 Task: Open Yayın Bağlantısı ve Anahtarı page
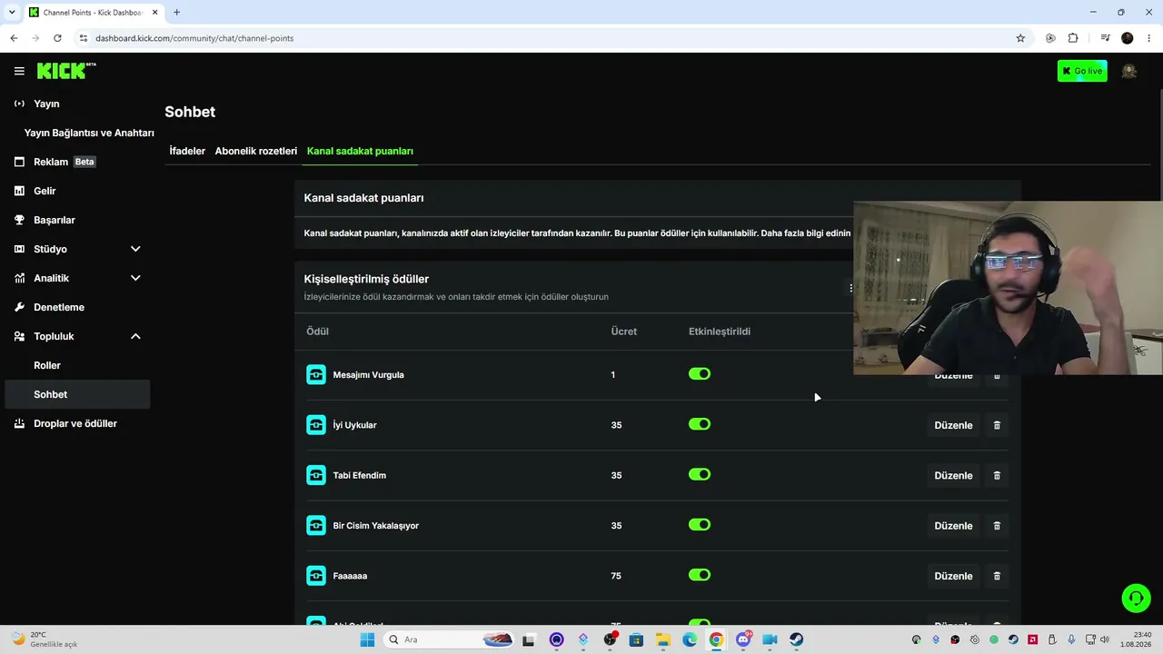89,133
